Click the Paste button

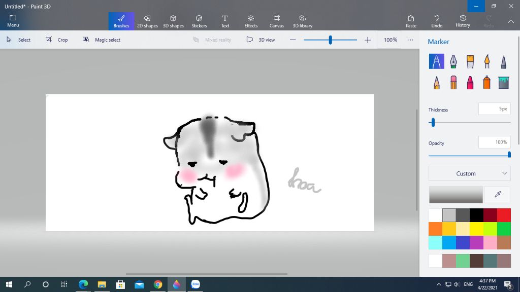[x=411, y=21]
